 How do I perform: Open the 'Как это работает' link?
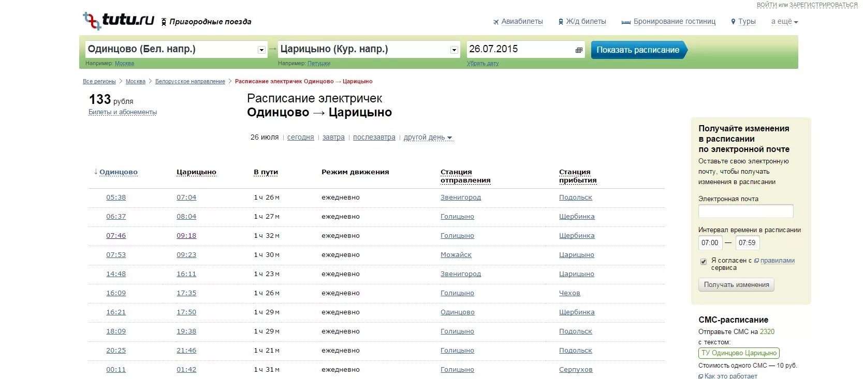click(730, 376)
